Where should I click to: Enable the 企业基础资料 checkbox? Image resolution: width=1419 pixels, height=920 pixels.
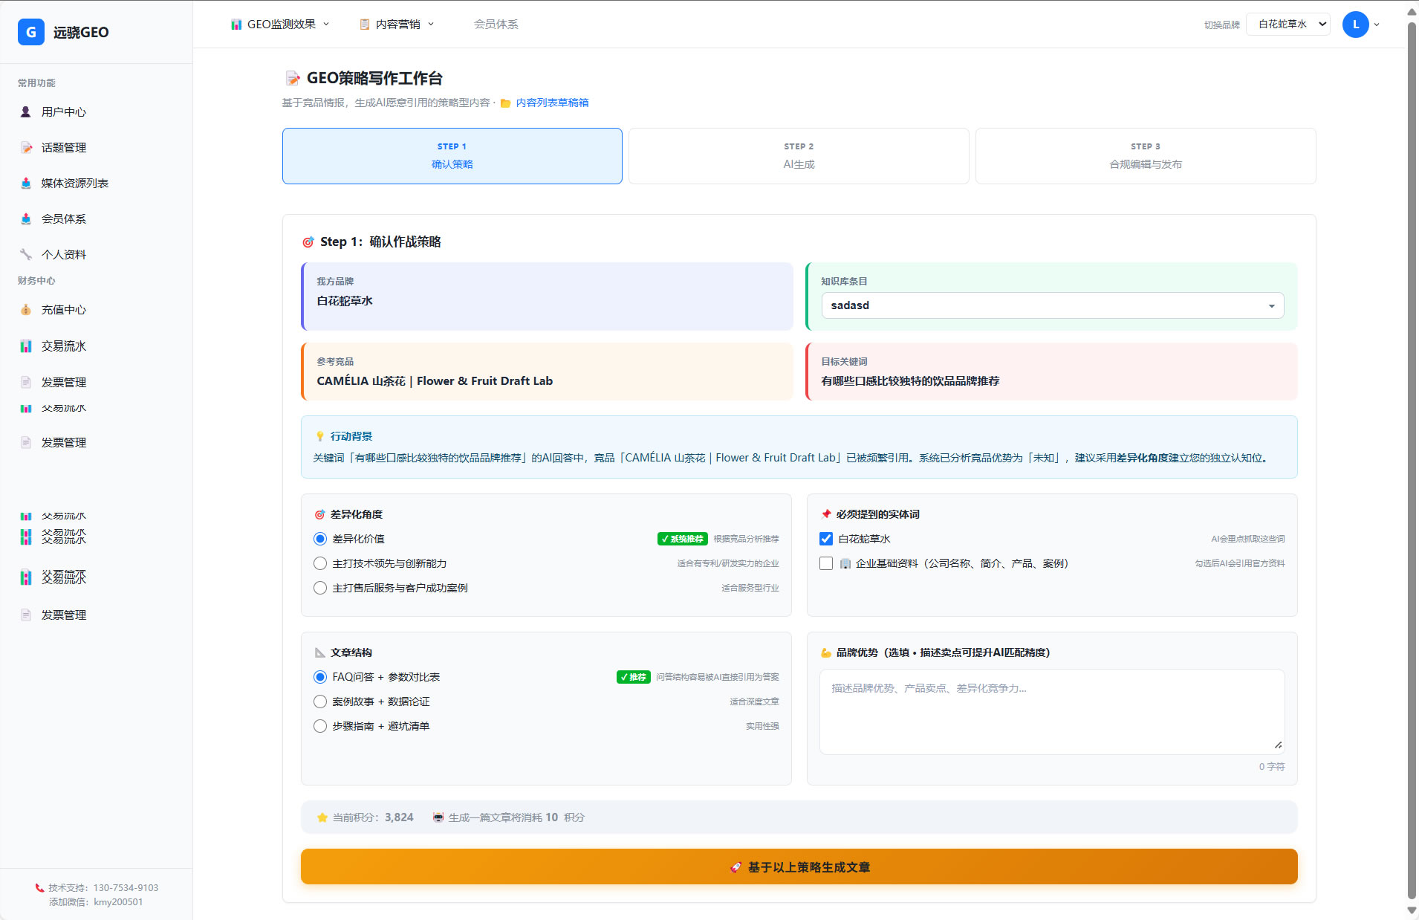pos(826,563)
